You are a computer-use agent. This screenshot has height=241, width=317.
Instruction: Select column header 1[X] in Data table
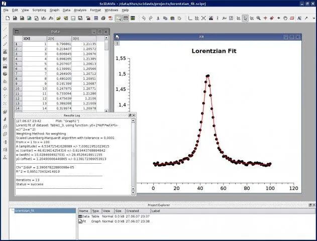coord(34,39)
